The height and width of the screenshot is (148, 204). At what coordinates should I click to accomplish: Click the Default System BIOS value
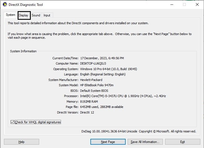tap(94, 91)
